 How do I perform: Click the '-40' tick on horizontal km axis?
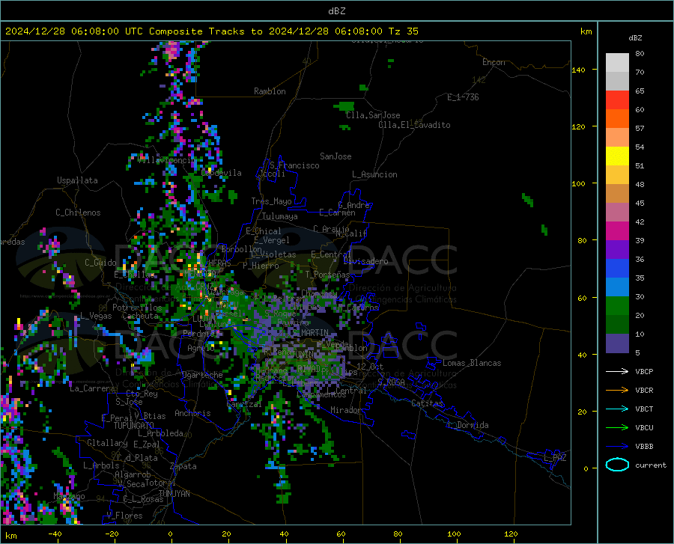coord(54,534)
